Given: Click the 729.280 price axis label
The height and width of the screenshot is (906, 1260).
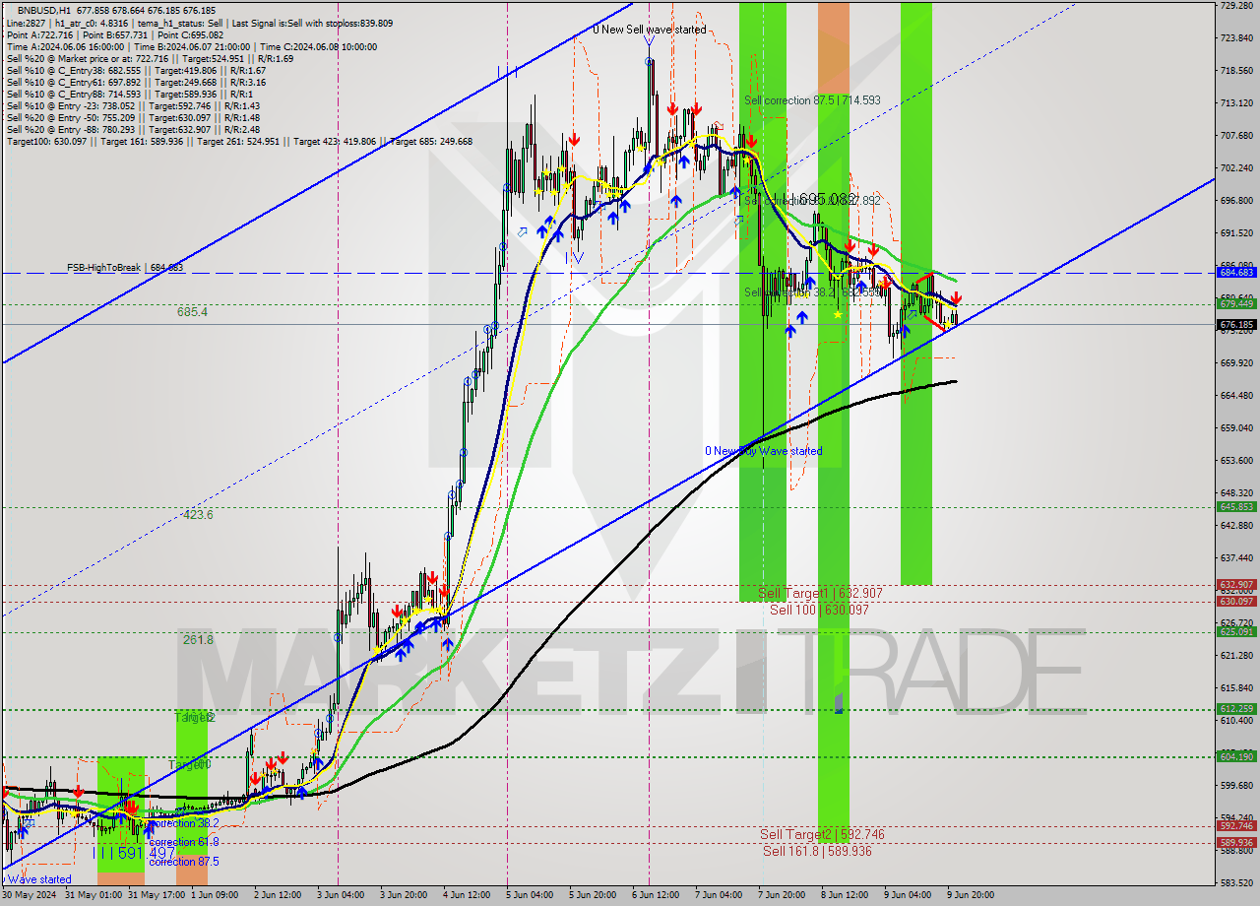Looking at the screenshot, I should pyautogui.click(x=1236, y=6).
